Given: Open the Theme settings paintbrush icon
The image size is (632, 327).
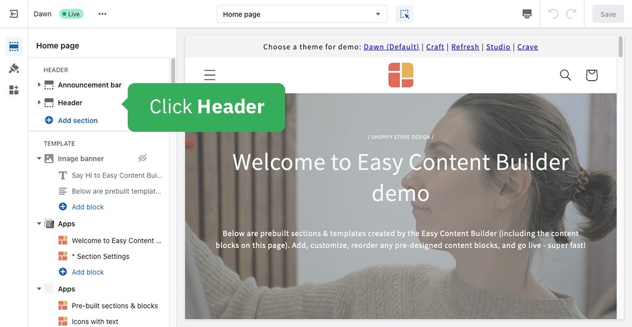Looking at the screenshot, I should pyautogui.click(x=14, y=68).
